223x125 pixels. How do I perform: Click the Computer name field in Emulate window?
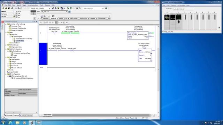[x=183, y=9]
